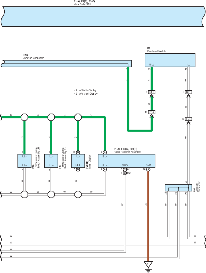This screenshot has height=273, width=206.
Task: Click the 'E1(A), E2(B), E3(C)' connector label
Action: click(84, 1)
